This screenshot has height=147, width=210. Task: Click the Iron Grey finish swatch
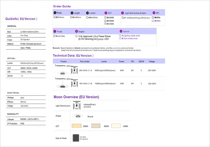pyautogui.click(x=75, y=138)
